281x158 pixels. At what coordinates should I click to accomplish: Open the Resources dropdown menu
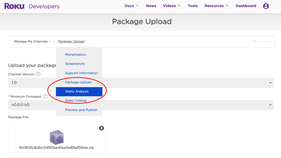tap(217, 6)
